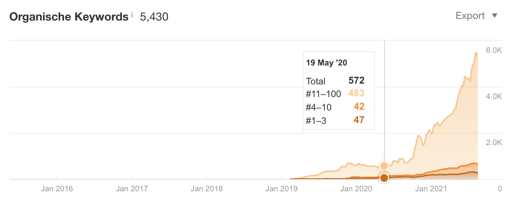Select the Jan 2016 axis label
This screenshot has width=514, height=198.
coord(57,189)
